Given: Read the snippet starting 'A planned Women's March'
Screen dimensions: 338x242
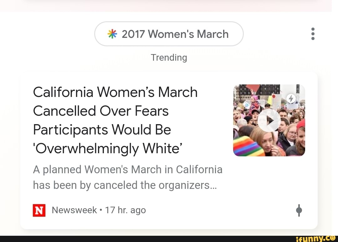Looking at the screenshot, I should (128, 169).
